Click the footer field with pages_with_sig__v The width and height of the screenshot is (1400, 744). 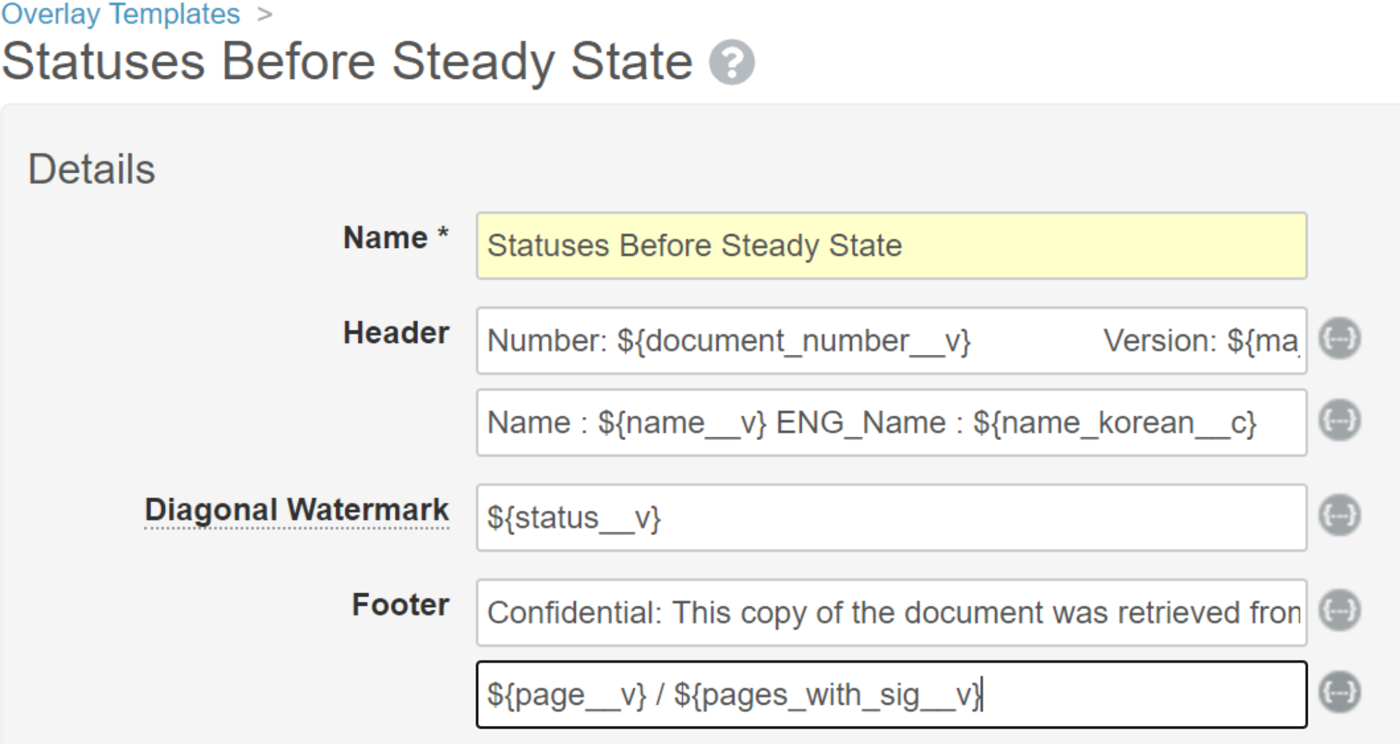tap(891, 694)
